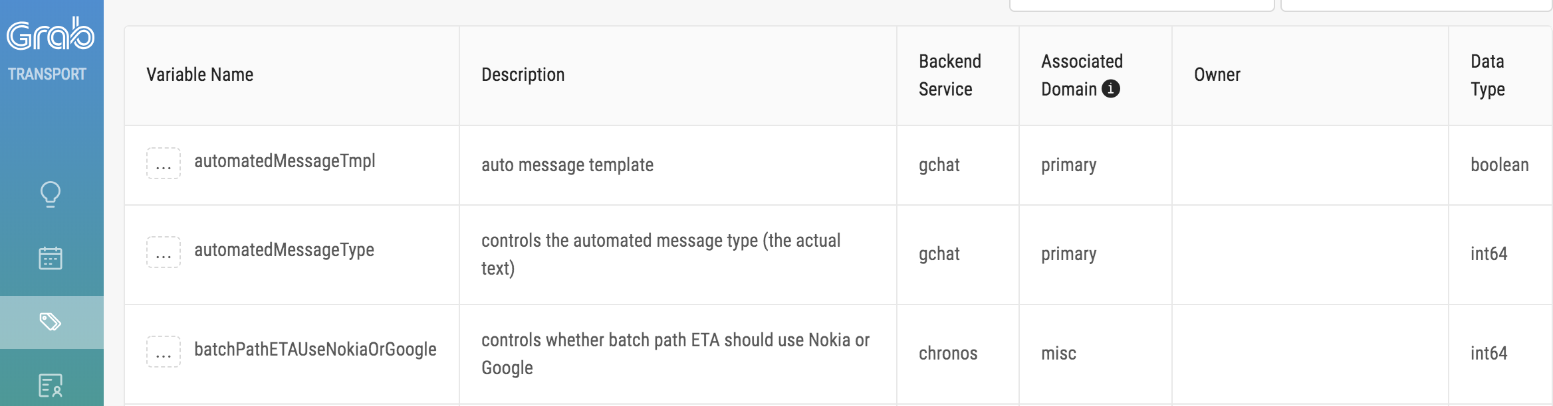The image size is (1553, 406).
Task: Open options menu for automatedMessageType
Action: click(164, 252)
